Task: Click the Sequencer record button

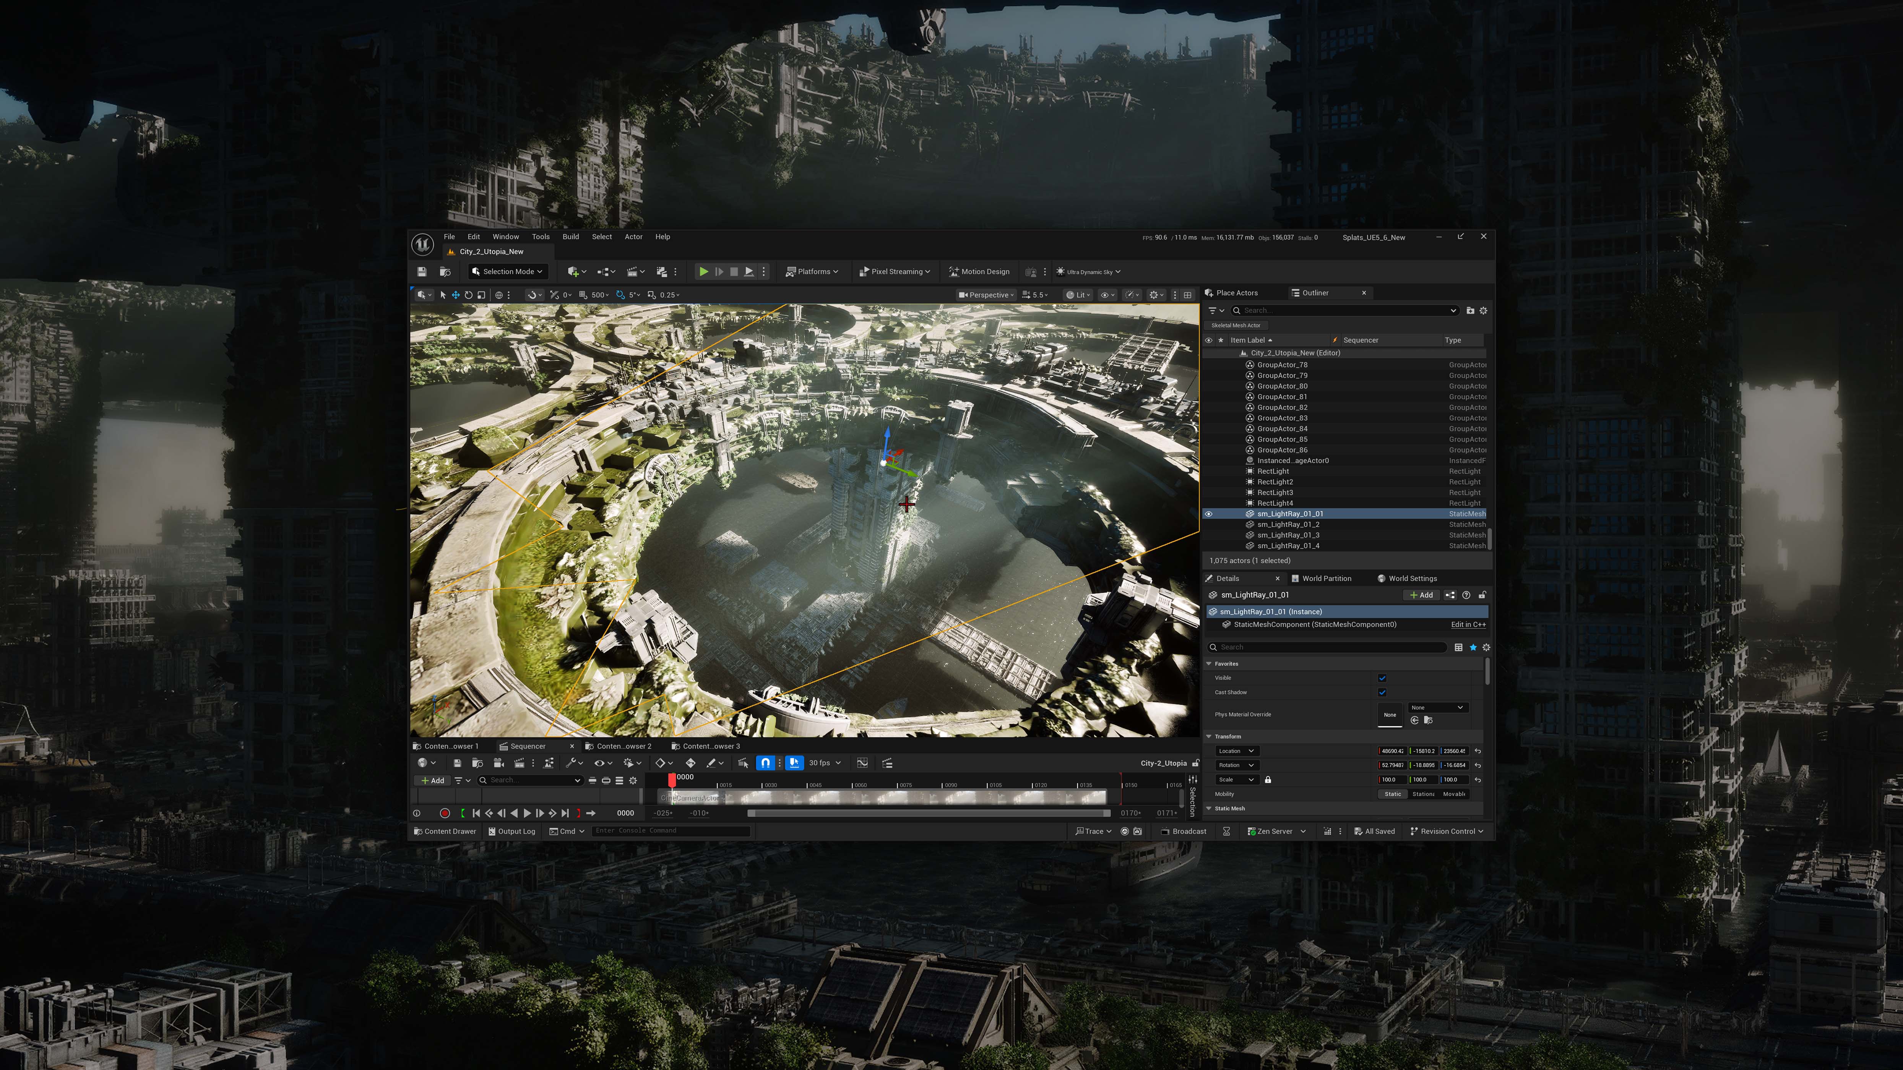Action: (445, 813)
